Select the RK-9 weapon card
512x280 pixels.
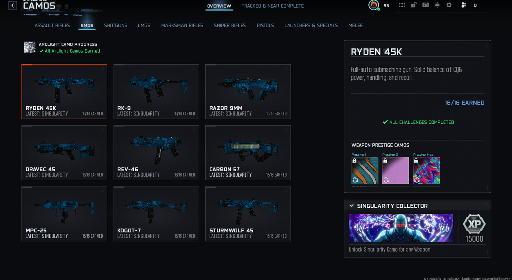(x=156, y=91)
